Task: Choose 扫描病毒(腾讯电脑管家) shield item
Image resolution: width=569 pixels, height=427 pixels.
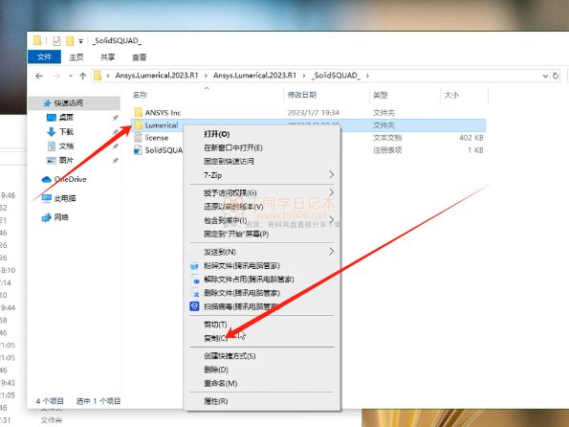Action: click(x=262, y=306)
